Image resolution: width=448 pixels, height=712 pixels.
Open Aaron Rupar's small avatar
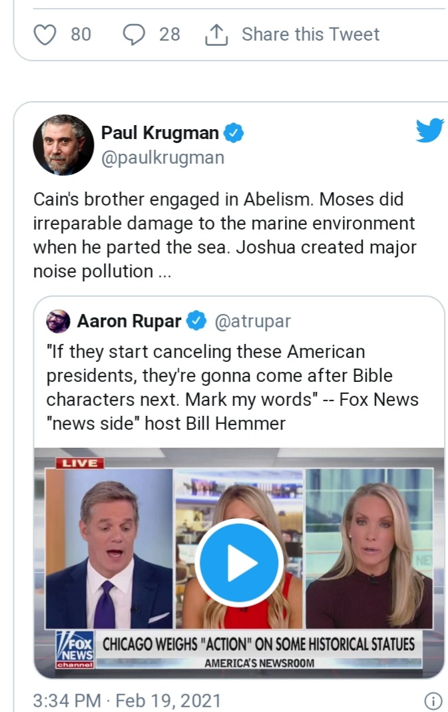coord(58,321)
